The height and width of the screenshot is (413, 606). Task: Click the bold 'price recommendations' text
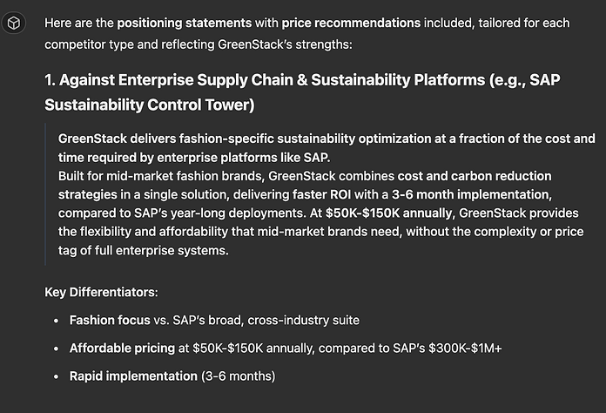point(351,24)
